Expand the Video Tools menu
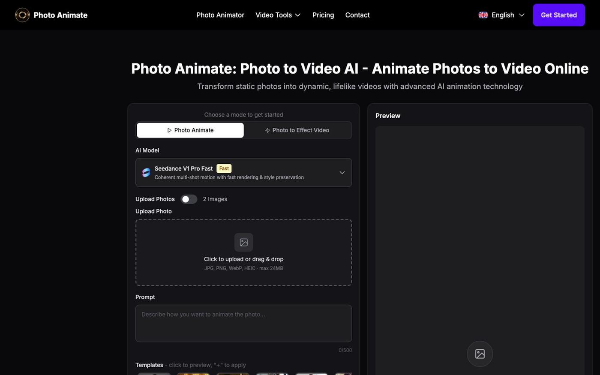 (278, 15)
